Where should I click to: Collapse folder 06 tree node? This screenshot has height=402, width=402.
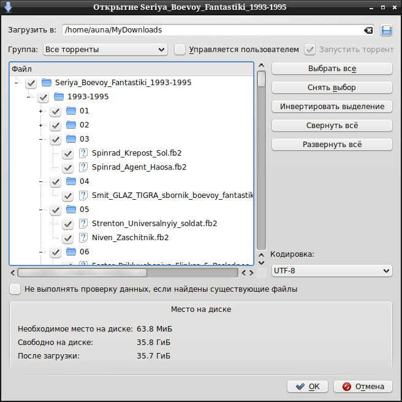tap(41, 252)
